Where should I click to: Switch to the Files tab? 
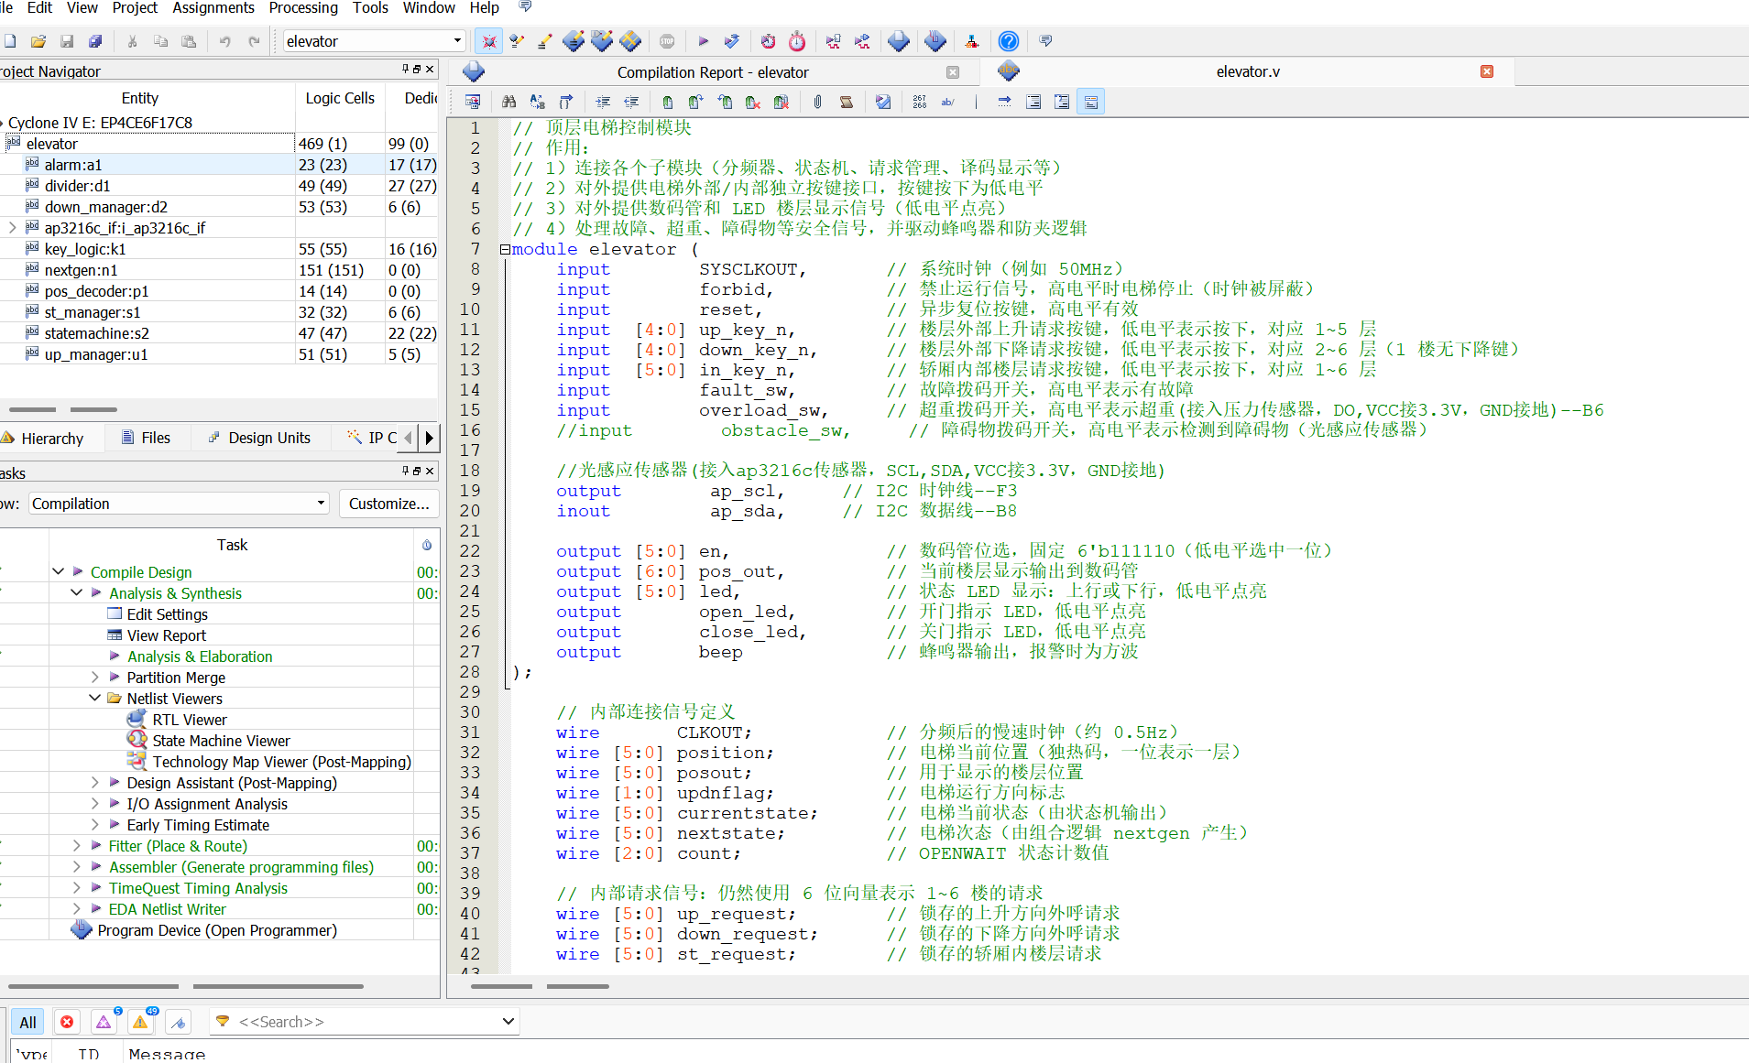[x=146, y=438]
